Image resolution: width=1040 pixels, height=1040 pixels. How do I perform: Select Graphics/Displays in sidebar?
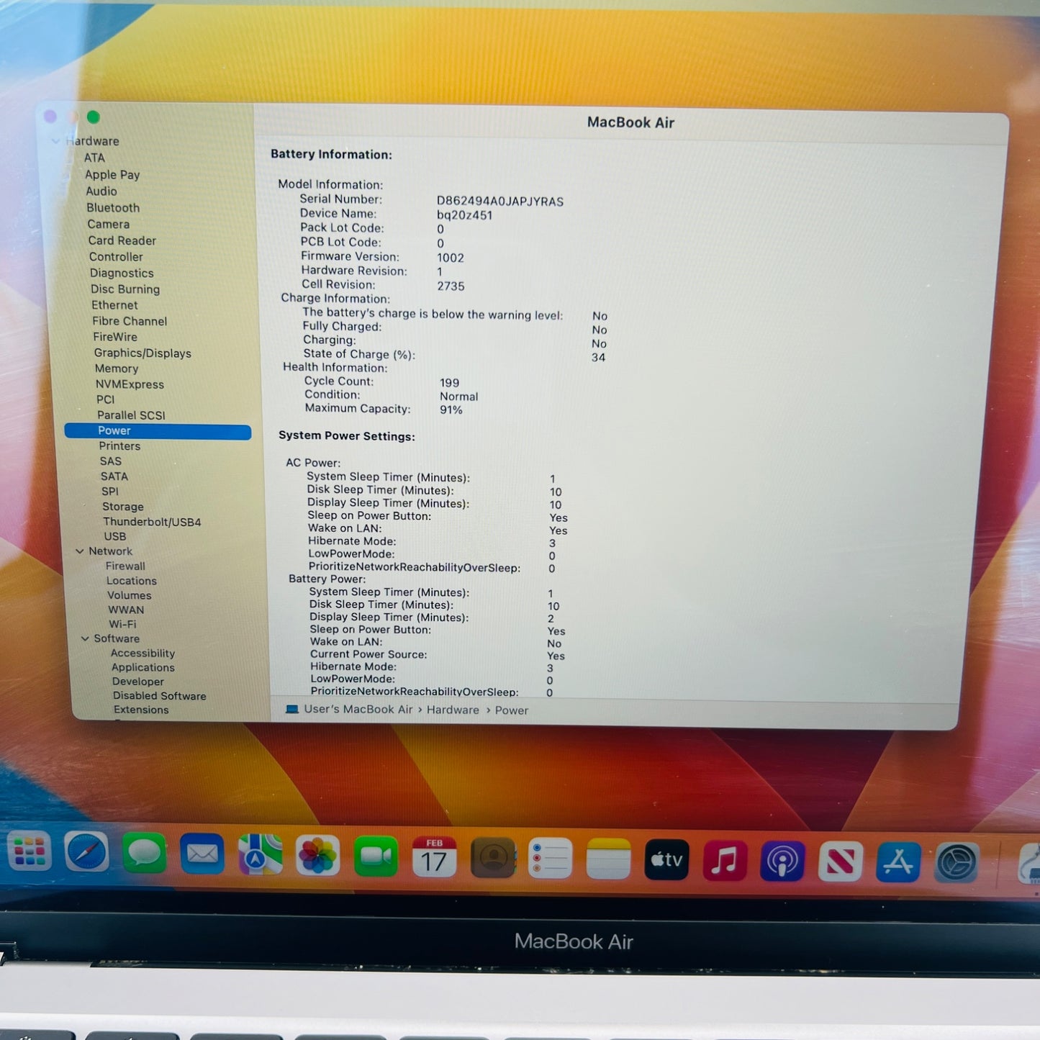point(143,353)
